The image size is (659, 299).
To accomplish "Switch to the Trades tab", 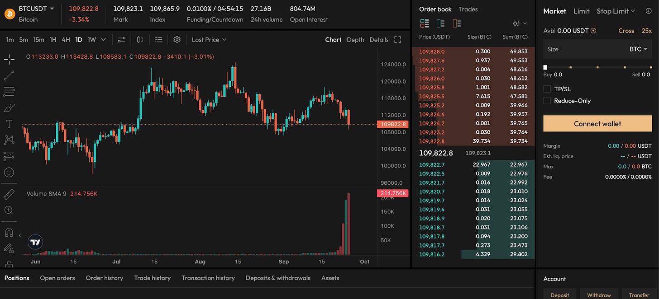I will pyautogui.click(x=468, y=9).
